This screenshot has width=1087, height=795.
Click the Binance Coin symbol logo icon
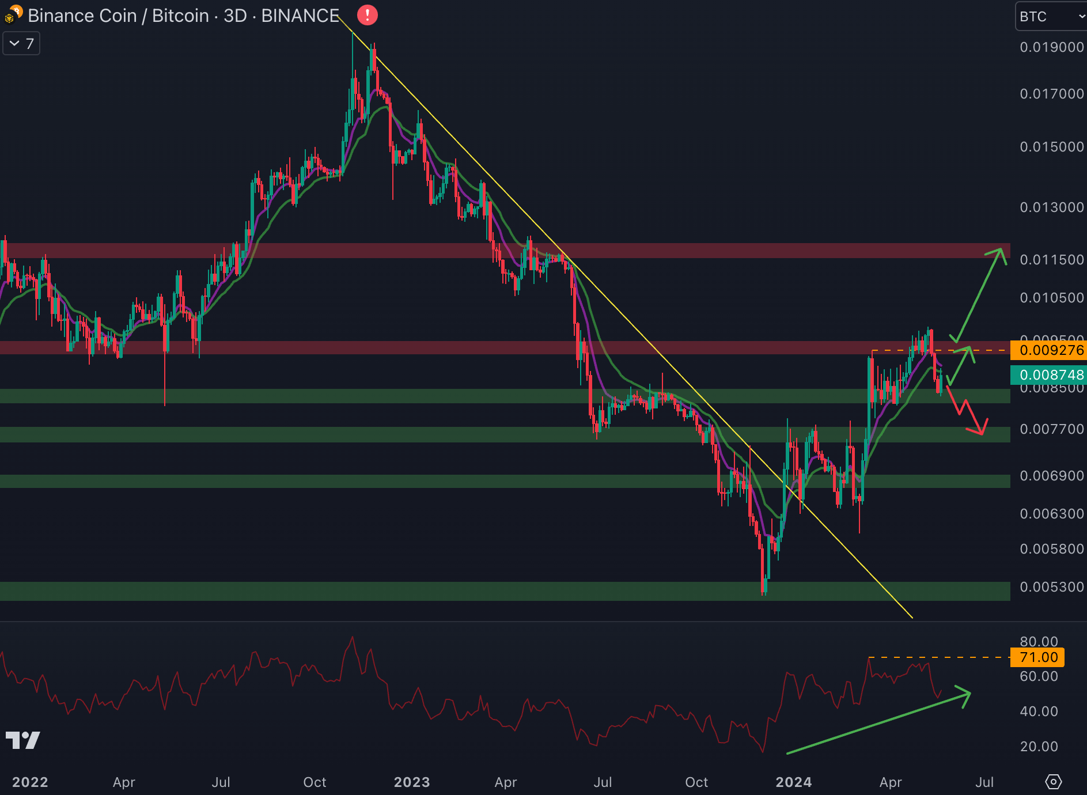[13, 15]
